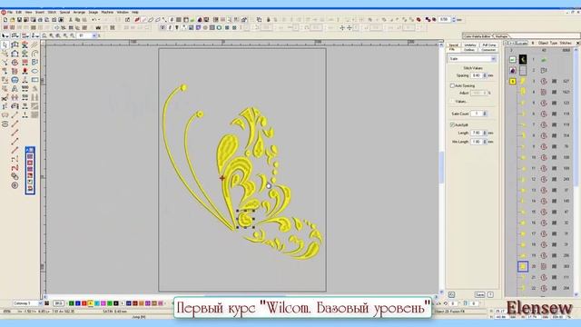The height and width of the screenshot is (327, 581).
Task: Open the Arrange menu
Action: [79, 12]
